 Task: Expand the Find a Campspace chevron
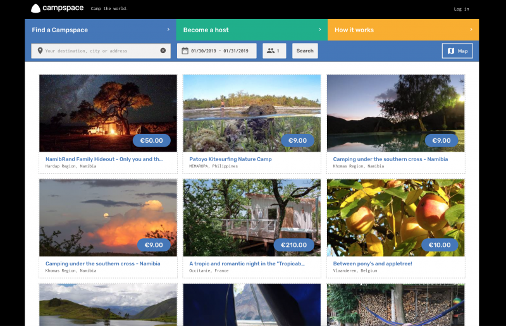click(x=168, y=29)
